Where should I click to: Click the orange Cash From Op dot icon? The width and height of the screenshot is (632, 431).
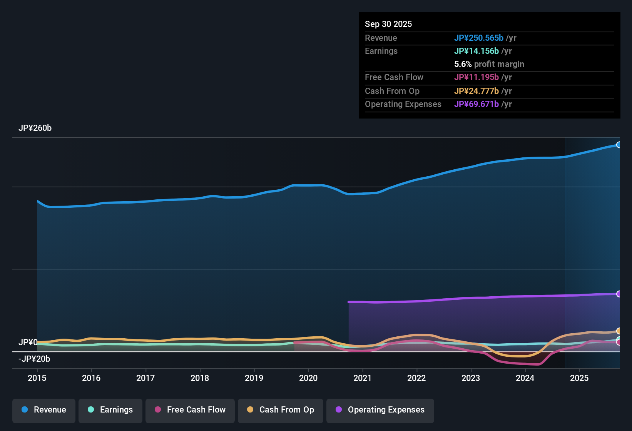click(x=250, y=410)
